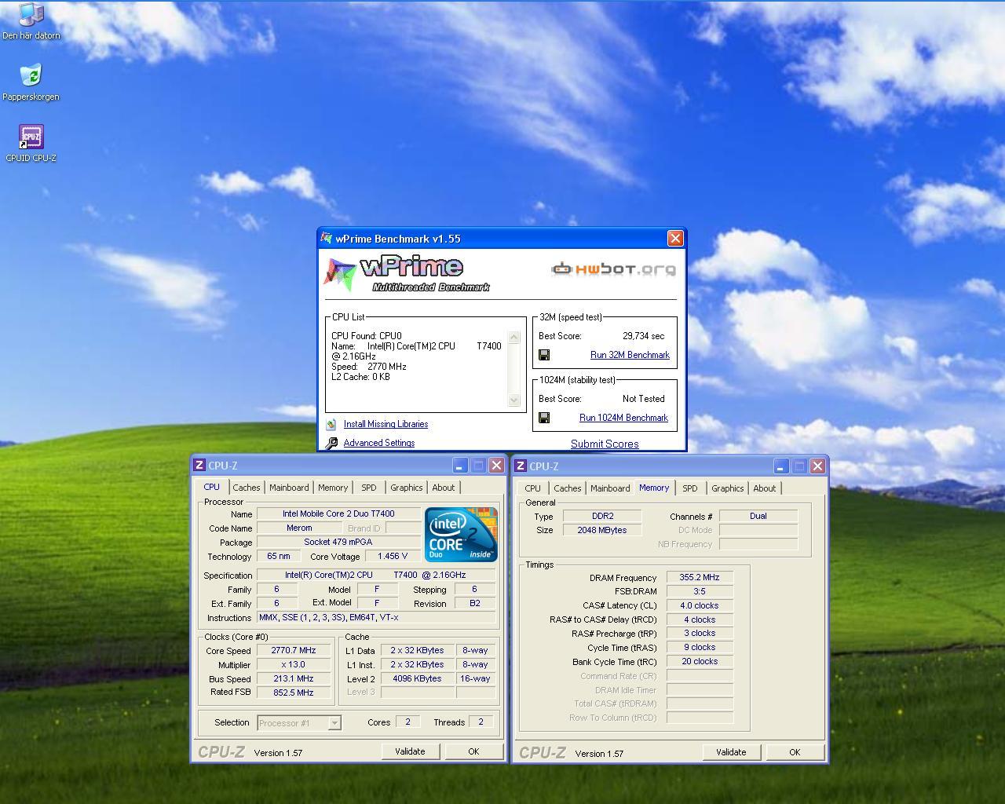Click the memory Size 2048 MBytes field
1005x804 pixels.
(x=603, y=530)
